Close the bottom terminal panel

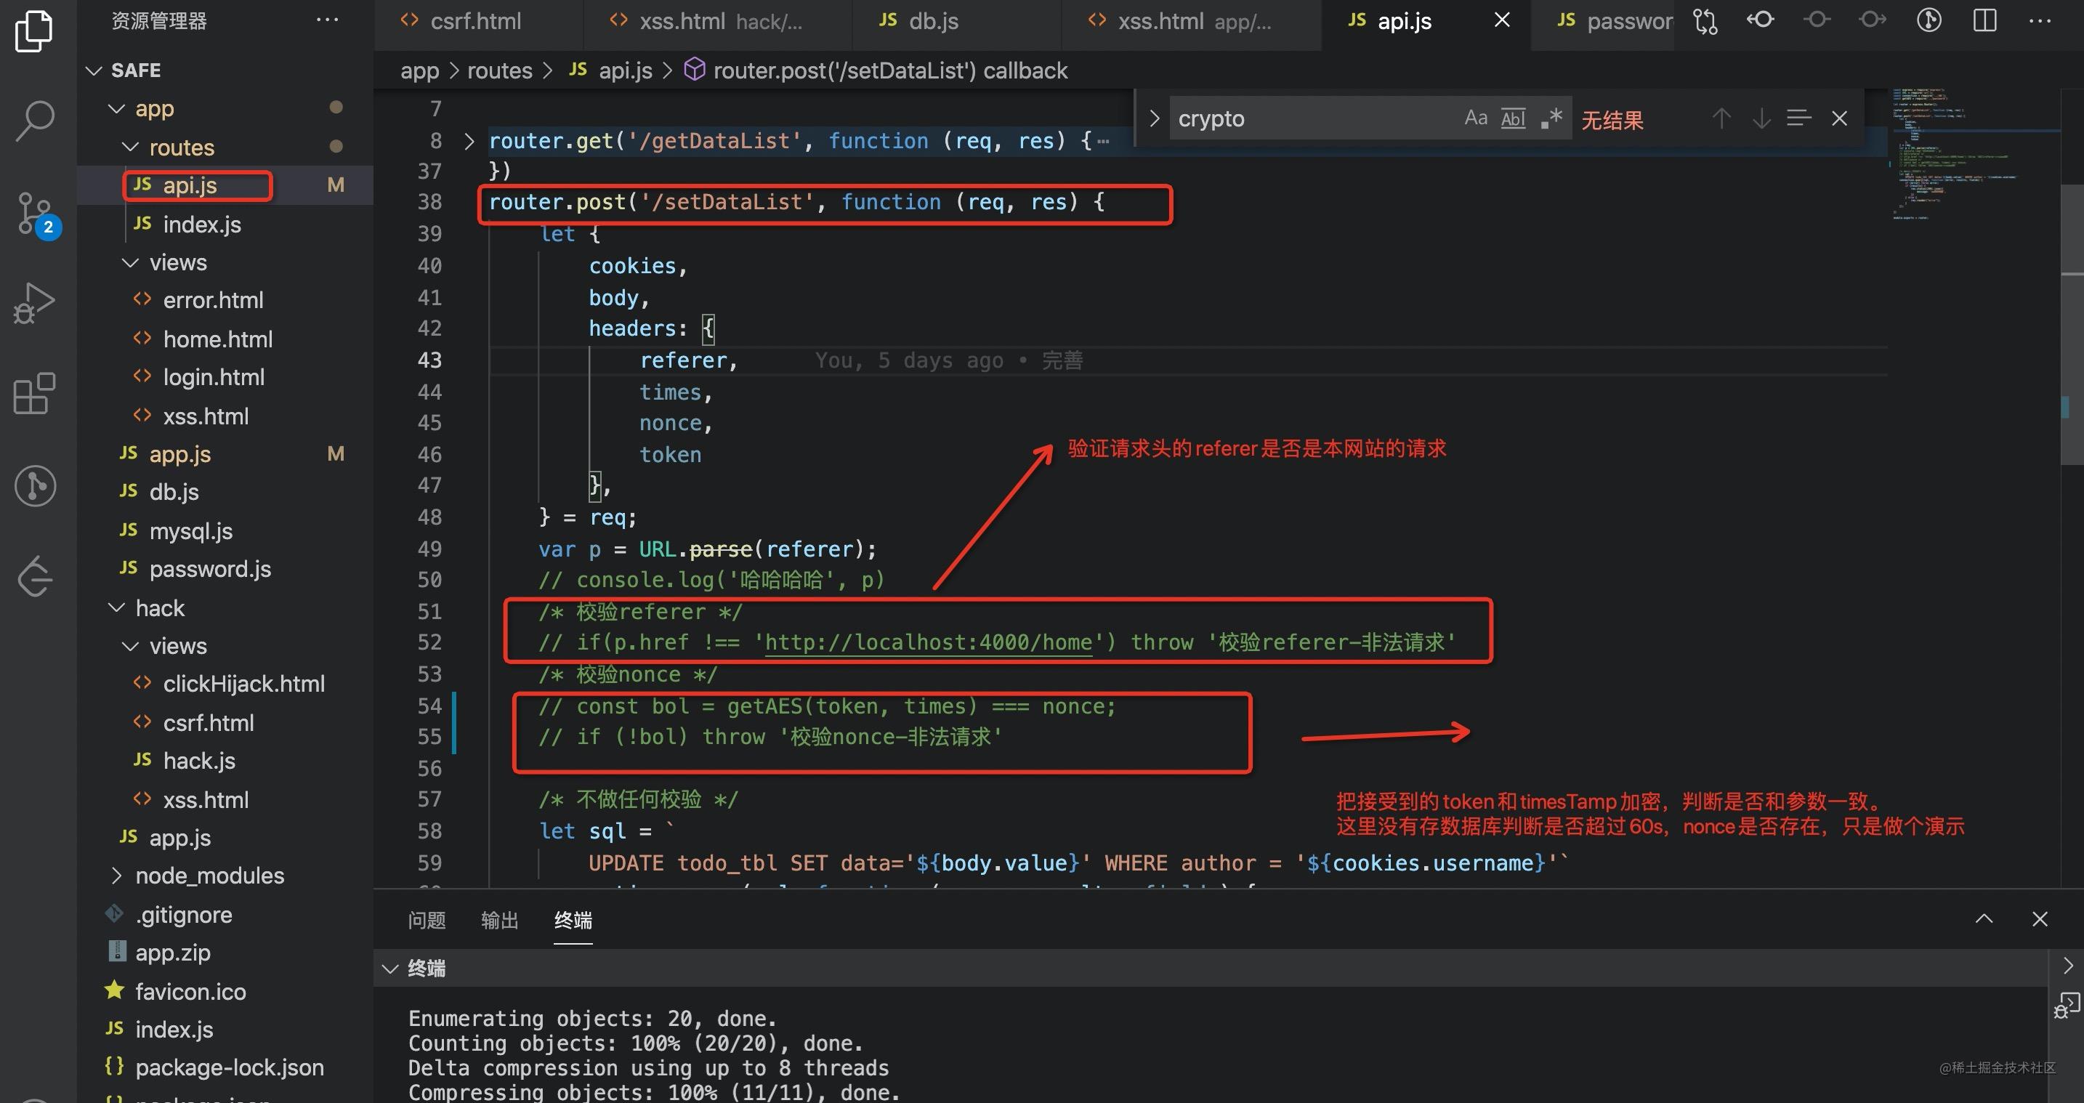[x=2040, y=919]
